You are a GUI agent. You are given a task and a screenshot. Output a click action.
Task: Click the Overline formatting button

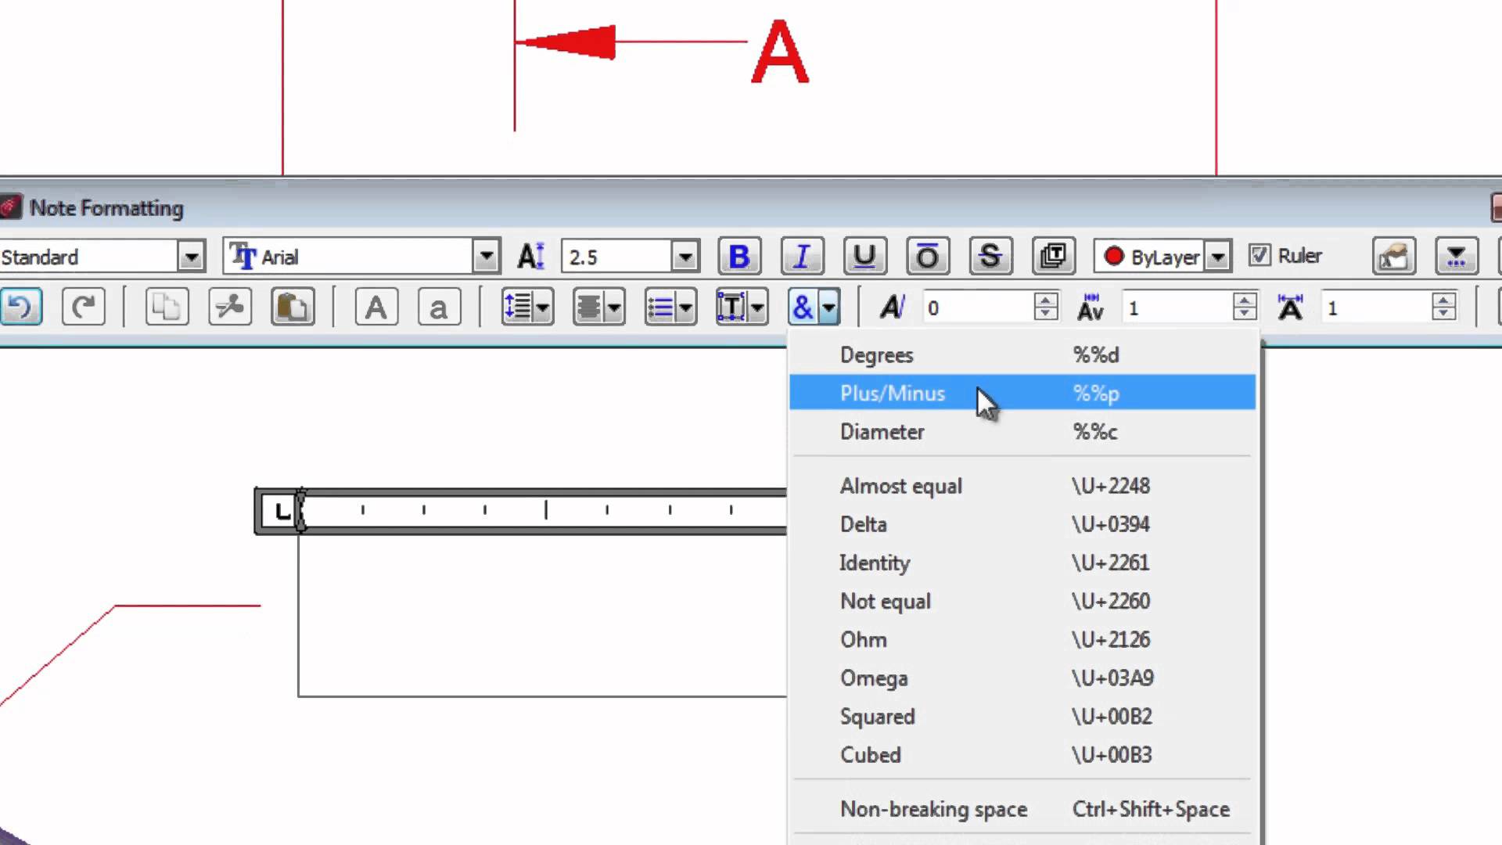pos(927,256)
